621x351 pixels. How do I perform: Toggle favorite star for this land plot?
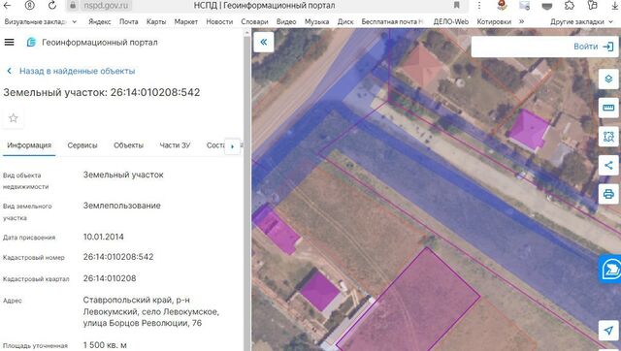(x=13, y=118)
